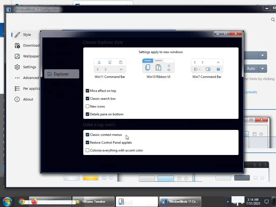The width and height of the screenshot is (276, 207).
Task: Switch to WindowBlinds 11 Co... taskbar button
Action: pos(180,202)
